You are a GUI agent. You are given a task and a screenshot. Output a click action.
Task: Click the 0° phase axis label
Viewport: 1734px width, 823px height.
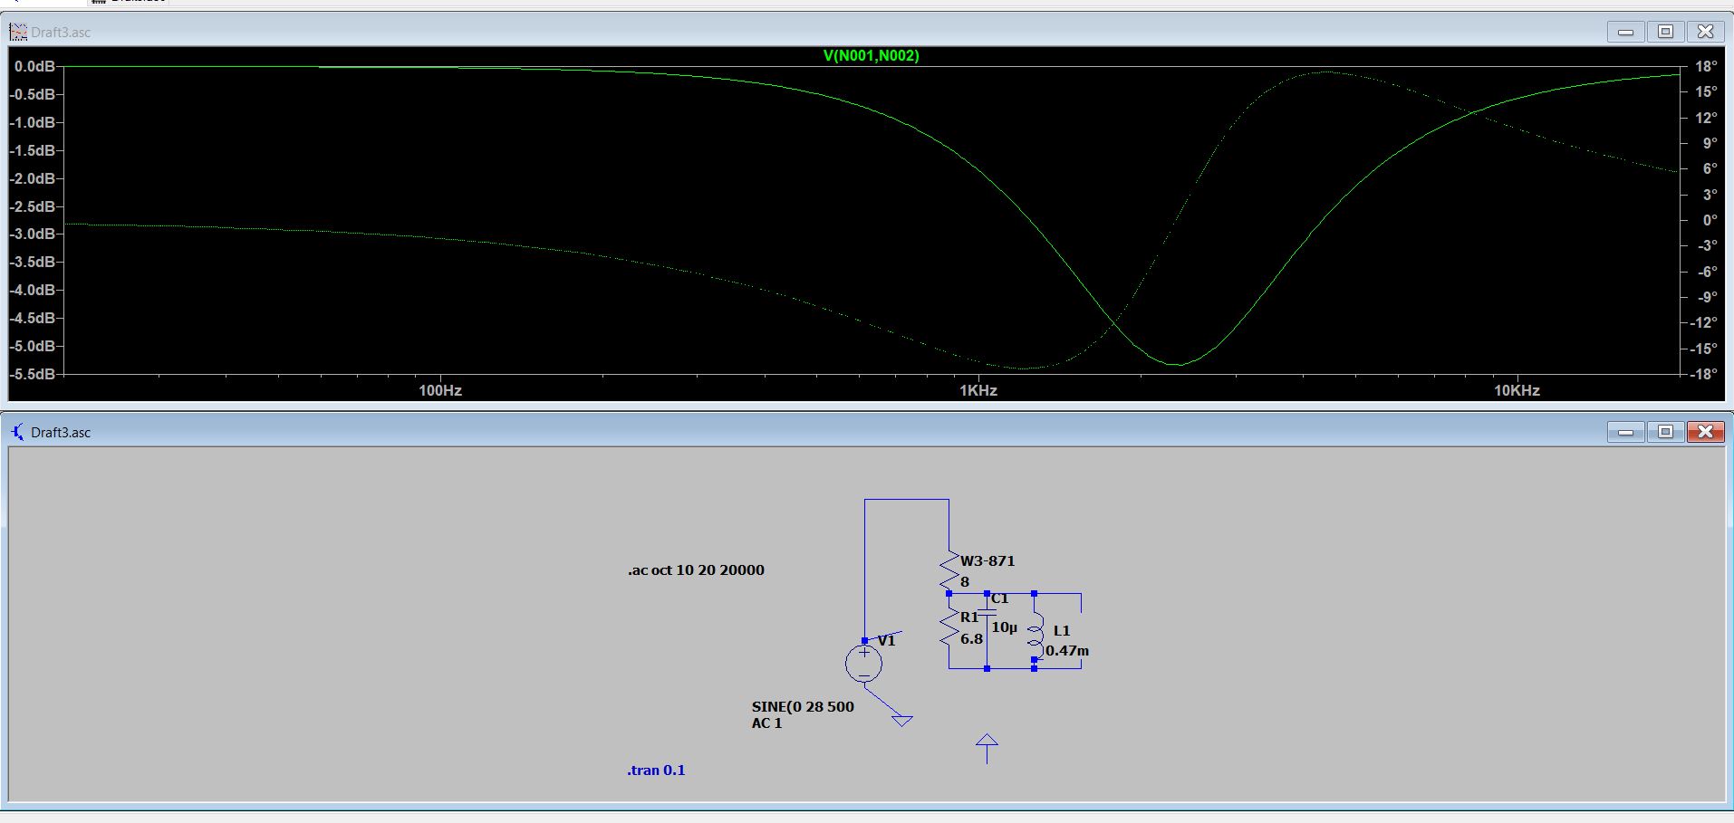coord(1709,220)
